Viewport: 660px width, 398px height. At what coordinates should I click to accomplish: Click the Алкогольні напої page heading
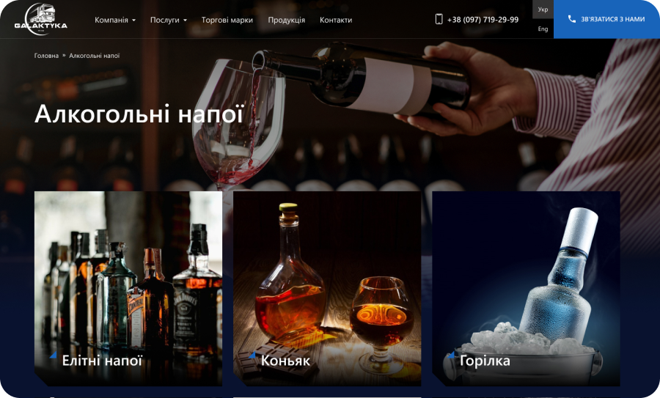pyautogui.click(x=139, y=114)
